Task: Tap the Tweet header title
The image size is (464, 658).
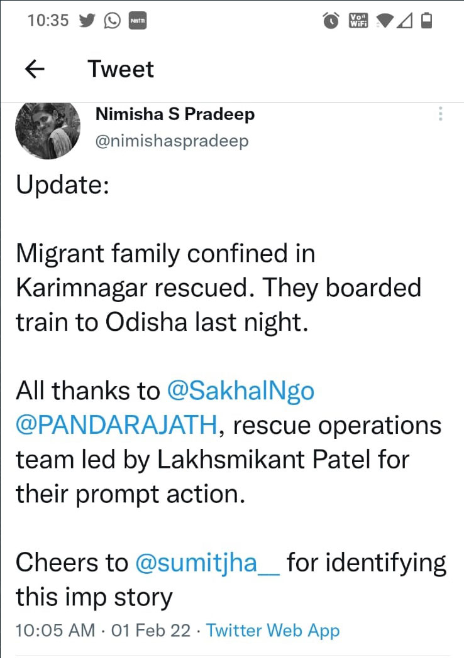Action: point(121,69)
